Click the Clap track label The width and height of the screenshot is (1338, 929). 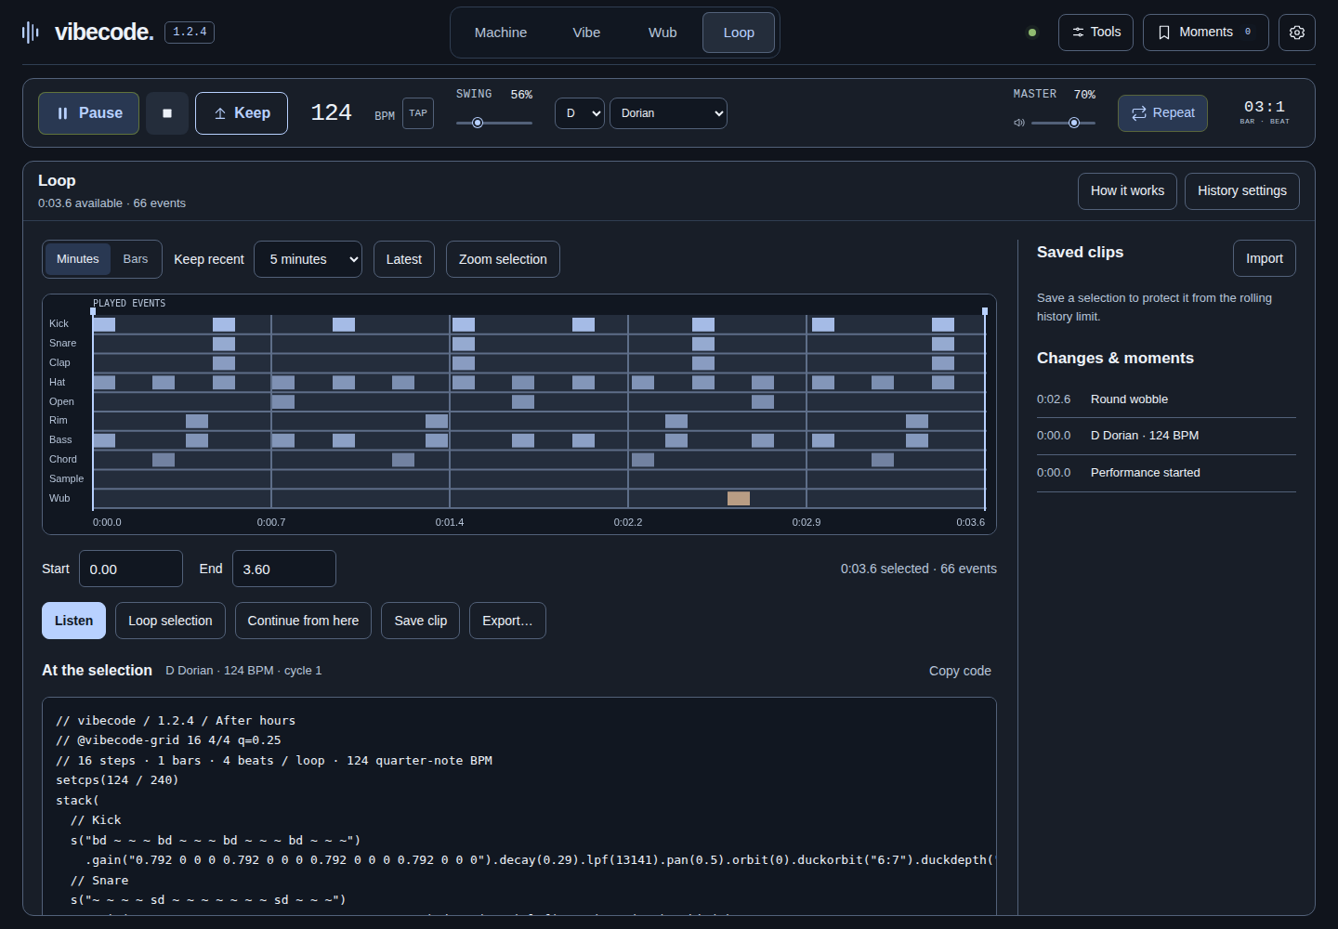click(59, 362)
